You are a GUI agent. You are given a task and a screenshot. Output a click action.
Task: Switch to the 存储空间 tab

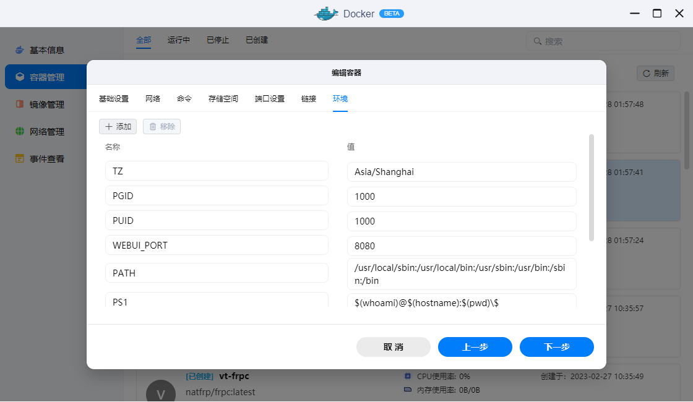(223, 99)
